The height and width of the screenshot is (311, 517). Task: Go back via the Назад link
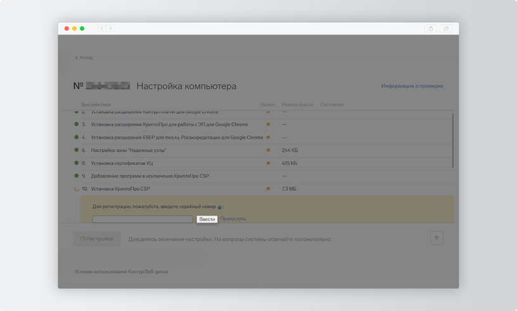pyautogui.click(x=84, y=58)
